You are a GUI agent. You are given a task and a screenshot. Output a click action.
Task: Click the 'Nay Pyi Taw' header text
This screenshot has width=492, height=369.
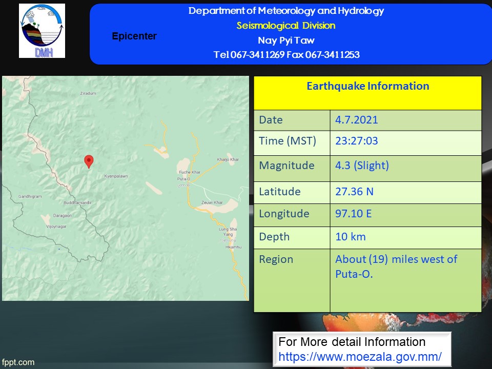click(286, 40)
